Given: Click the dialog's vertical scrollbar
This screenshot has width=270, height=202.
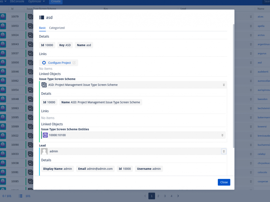Looking at the screenshot, I should [x=234, y=86].
